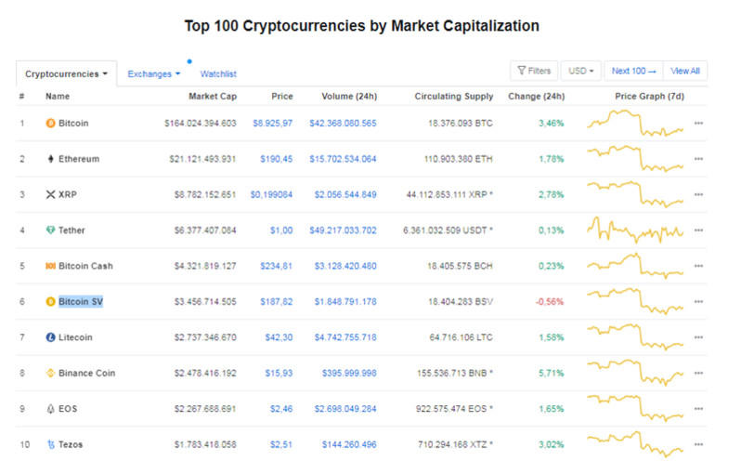The height and width of the screenshot is (461, 741).
Task: Click the View All button
Action: (685, 71)
